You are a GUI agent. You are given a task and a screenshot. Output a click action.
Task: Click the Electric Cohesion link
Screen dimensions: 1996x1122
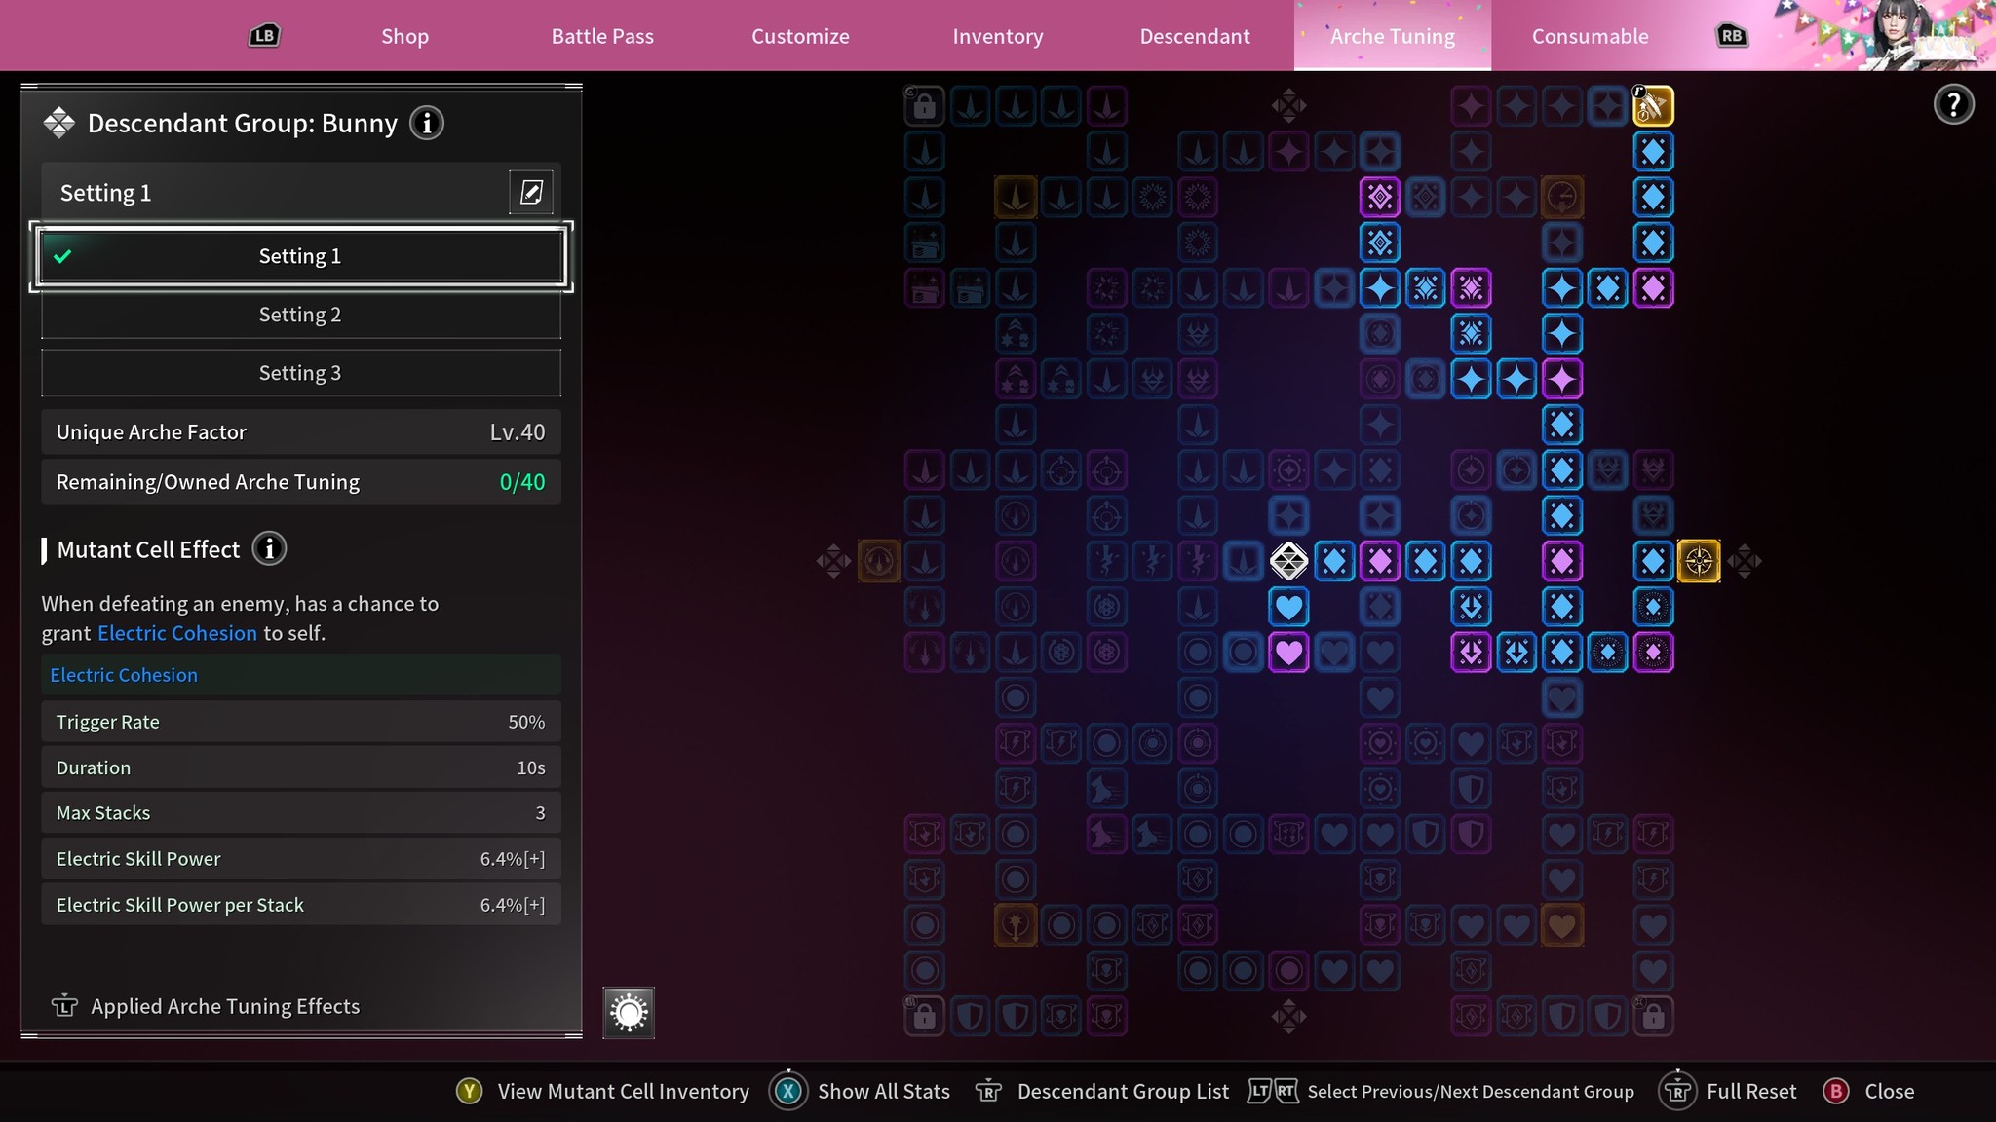(x=177, y=633)
